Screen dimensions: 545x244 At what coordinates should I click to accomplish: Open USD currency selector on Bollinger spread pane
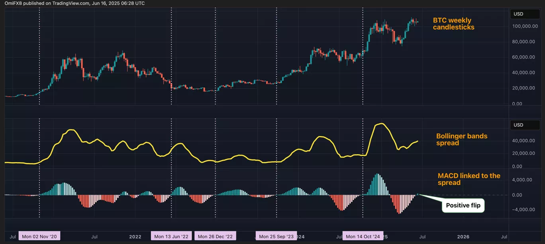518,125
